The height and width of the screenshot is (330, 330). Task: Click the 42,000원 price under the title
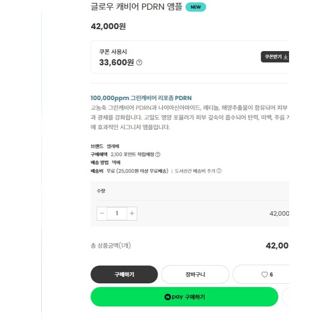click(108, 26)
